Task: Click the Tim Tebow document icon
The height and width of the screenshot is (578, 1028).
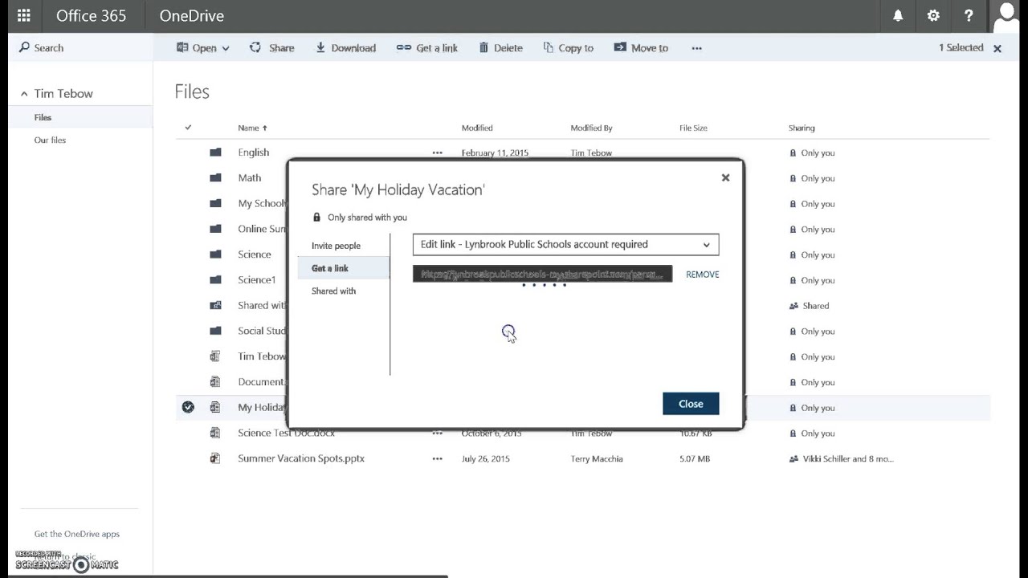Action: pos(215,356)
